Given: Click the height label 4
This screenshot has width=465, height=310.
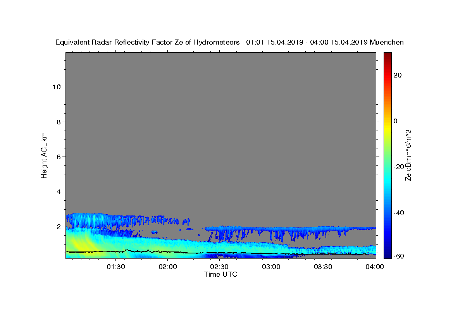Looking at the screenshot, I should [x=58, y=192].
